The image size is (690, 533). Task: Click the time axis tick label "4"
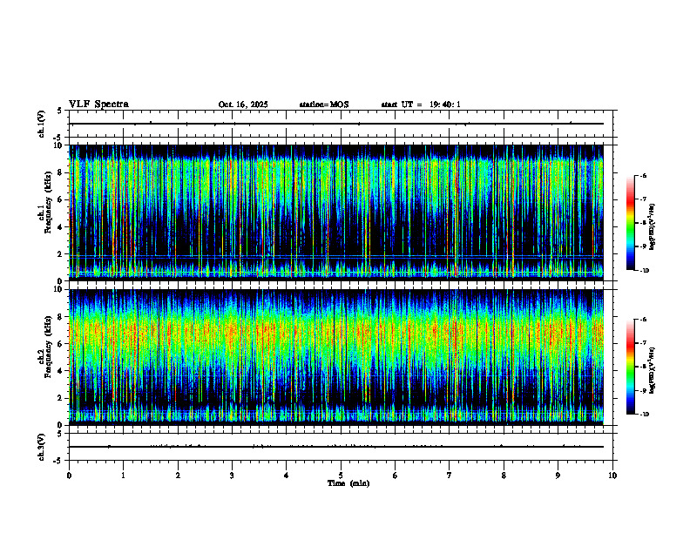coord(287,476)
